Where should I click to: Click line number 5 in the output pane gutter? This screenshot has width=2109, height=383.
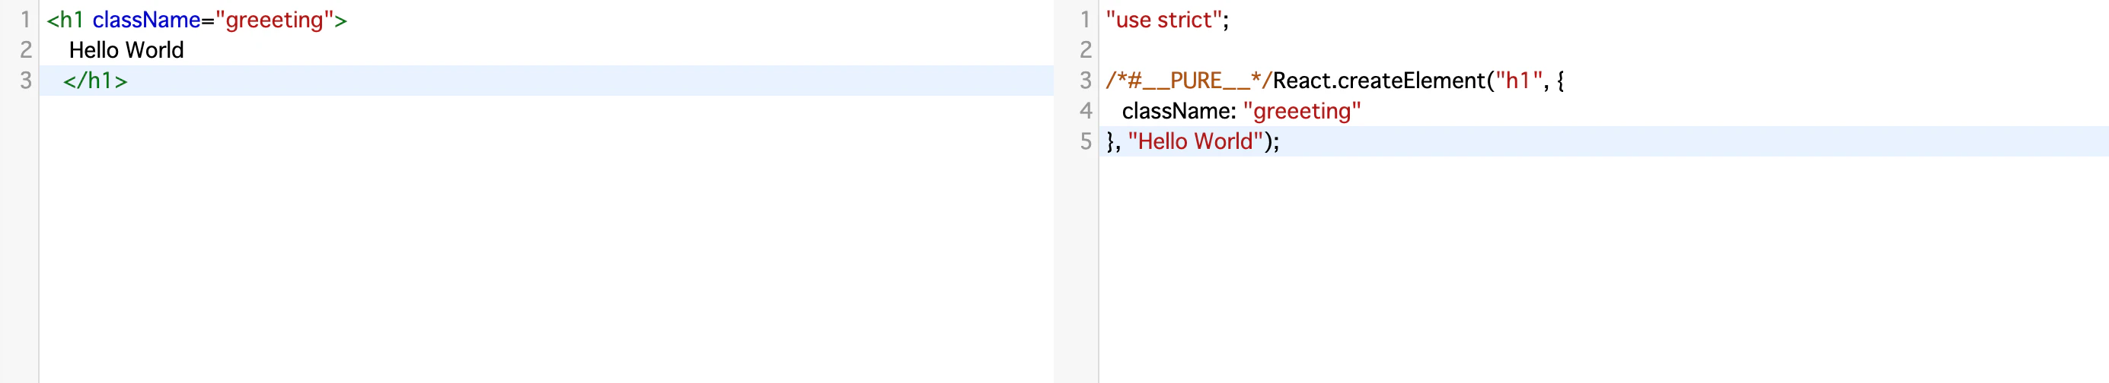tap(1086, 141)
